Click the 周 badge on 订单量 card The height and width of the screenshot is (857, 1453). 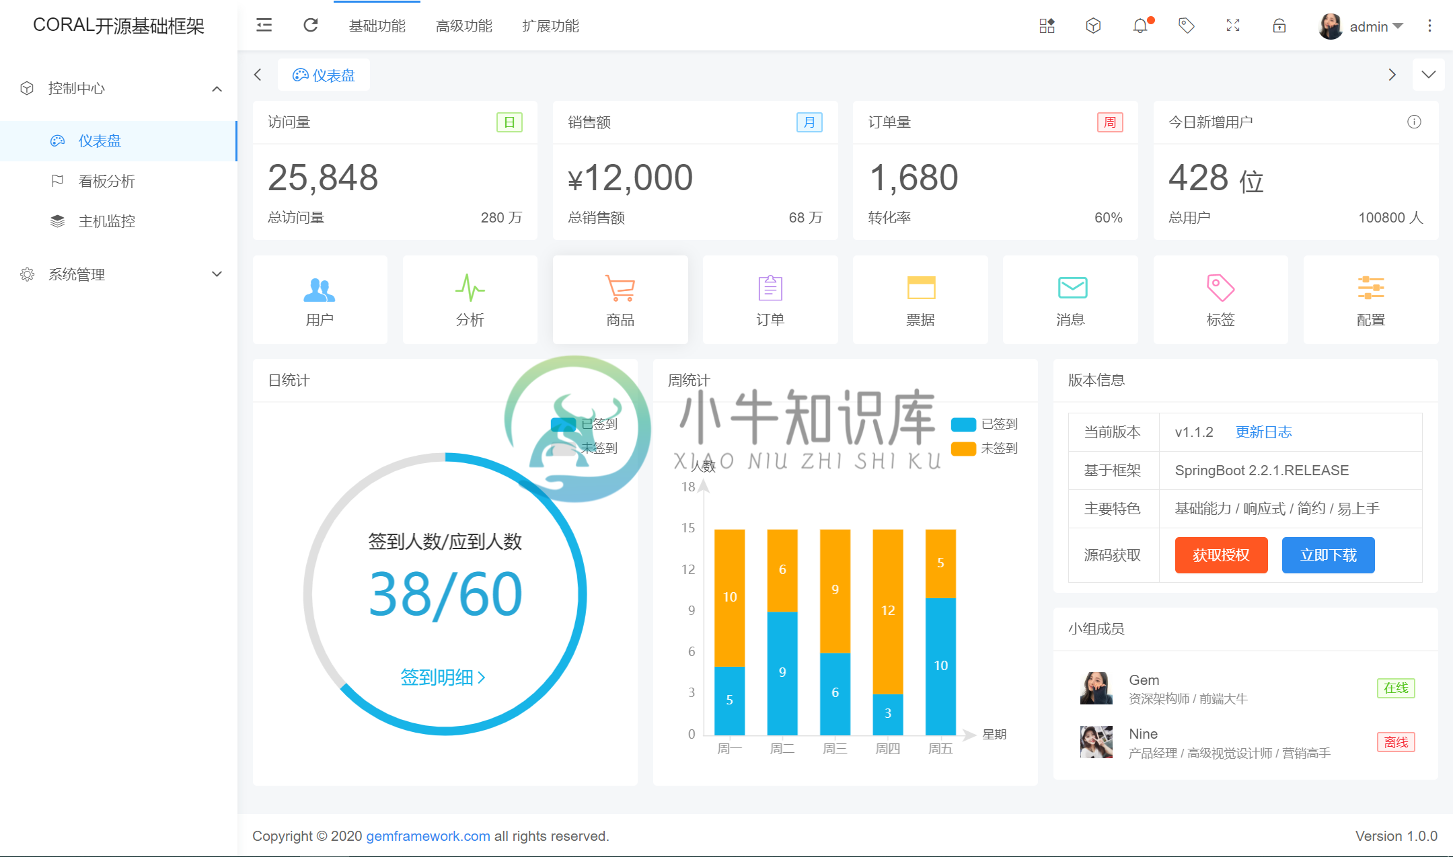click(x=1110, y=122)
